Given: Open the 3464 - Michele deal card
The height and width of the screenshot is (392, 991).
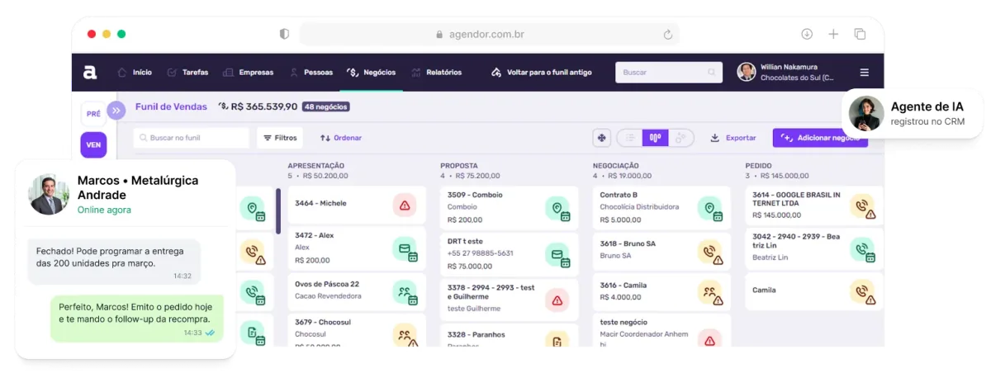Looking at the screenshot, I should tap(357, 204).
